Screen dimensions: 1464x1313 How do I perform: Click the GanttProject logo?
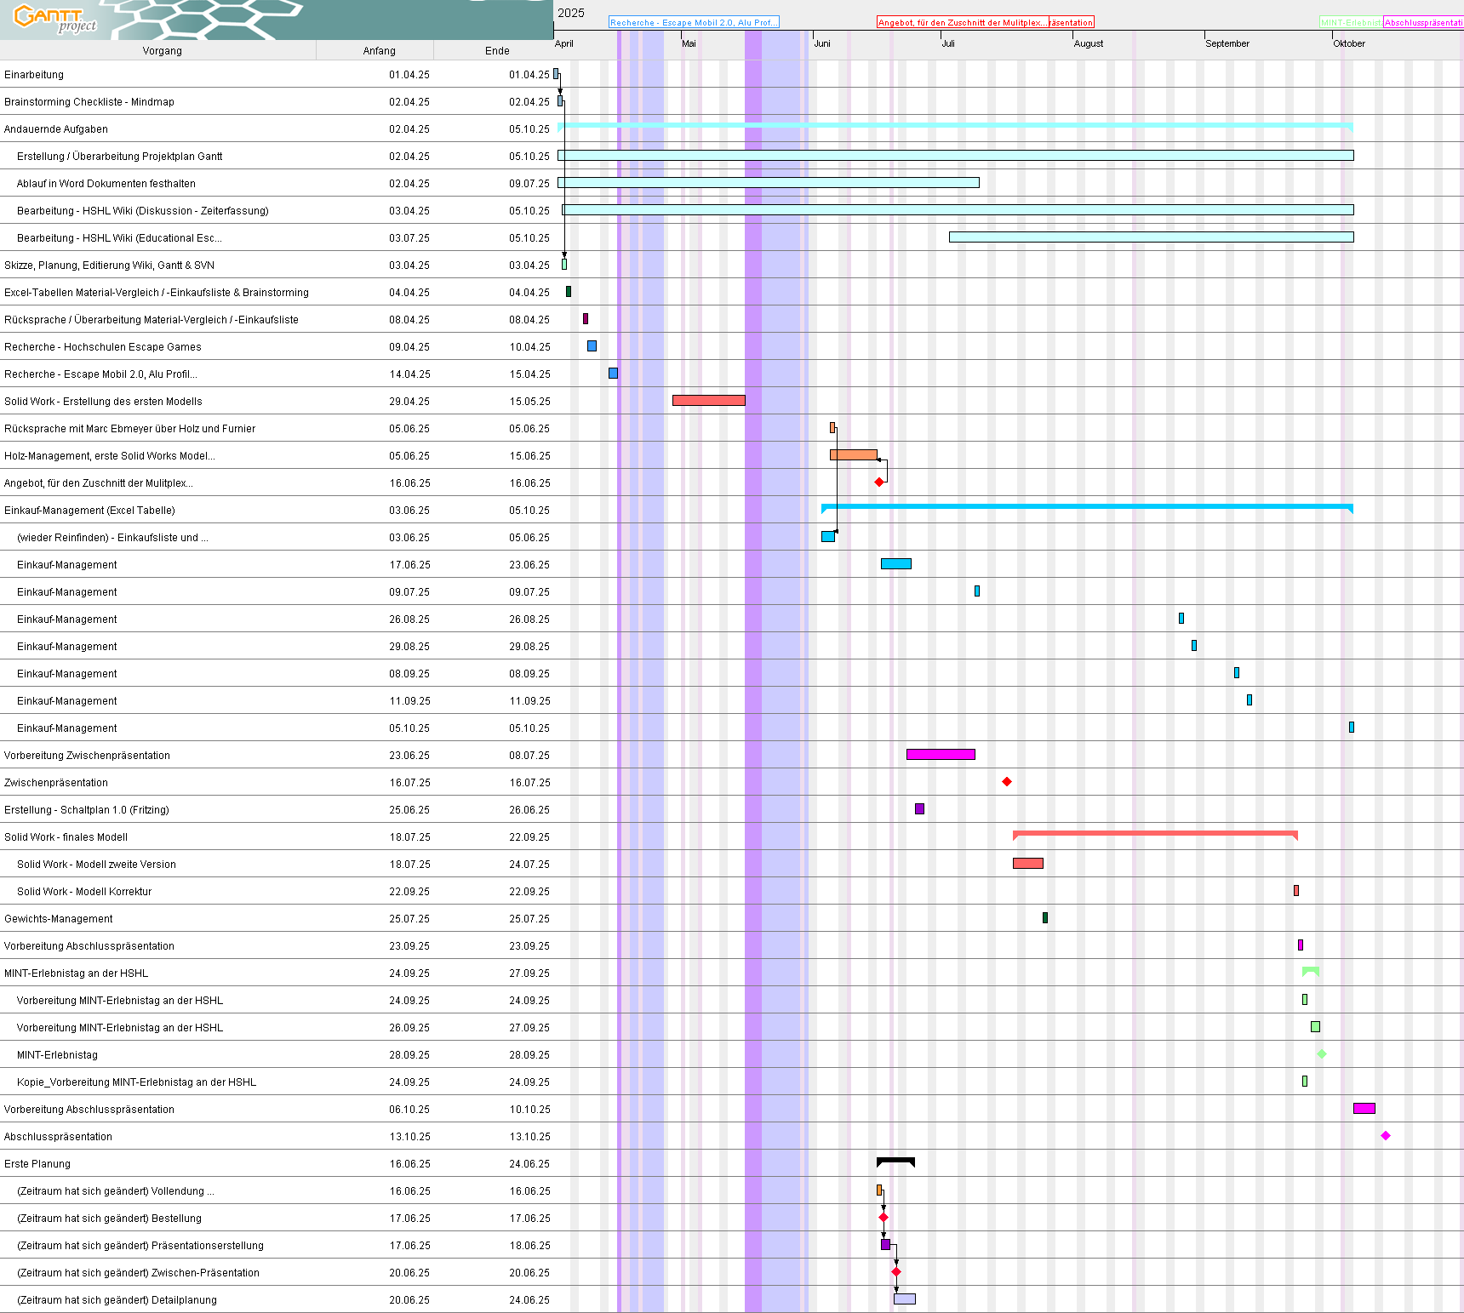tap(55, 19)
